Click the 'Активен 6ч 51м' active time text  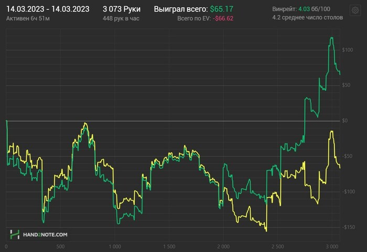(28, 18)
